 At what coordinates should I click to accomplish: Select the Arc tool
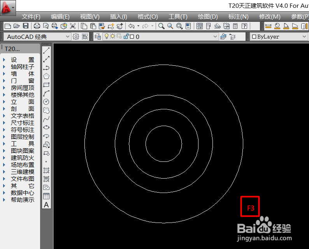click(46, 93)
